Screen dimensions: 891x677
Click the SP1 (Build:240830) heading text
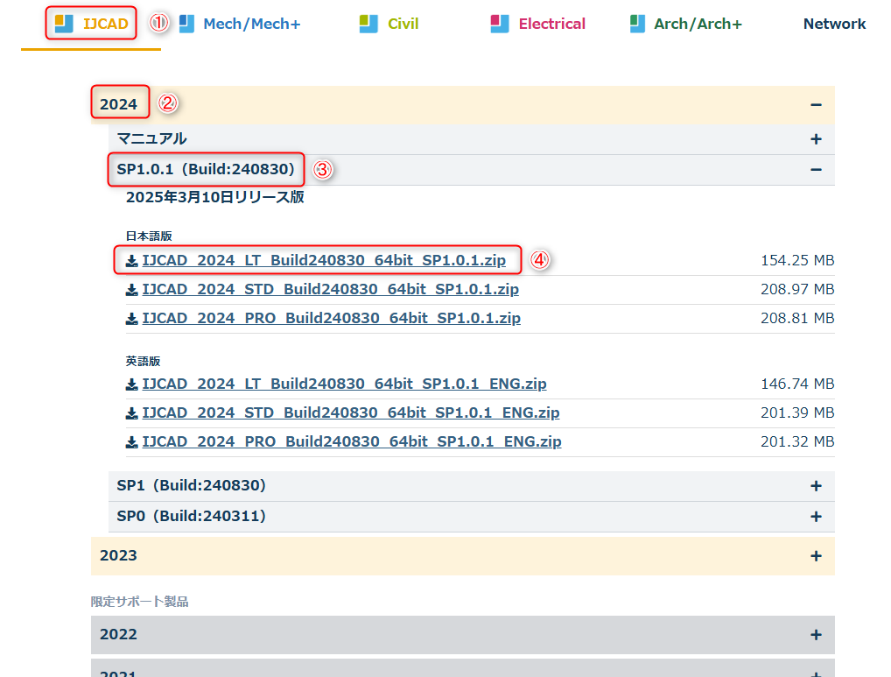(192, 485)
